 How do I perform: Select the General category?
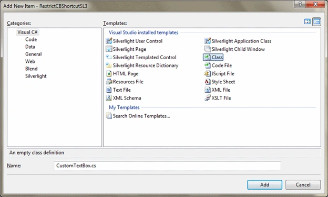[x=34, y=54]
